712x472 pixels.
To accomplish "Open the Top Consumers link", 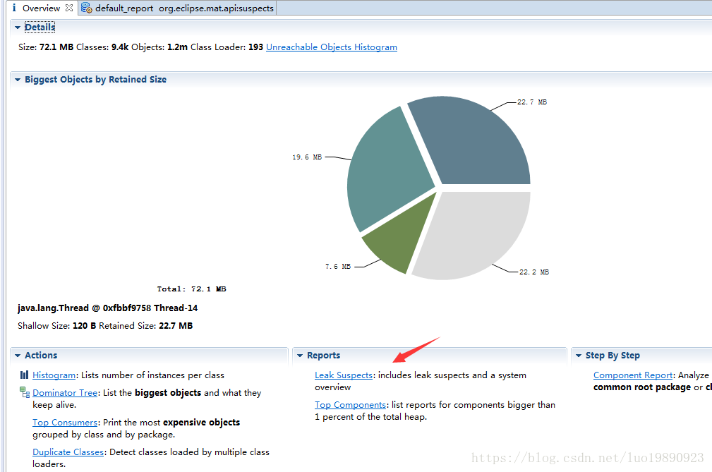I will pyautogui.click(x=65, y=423).
